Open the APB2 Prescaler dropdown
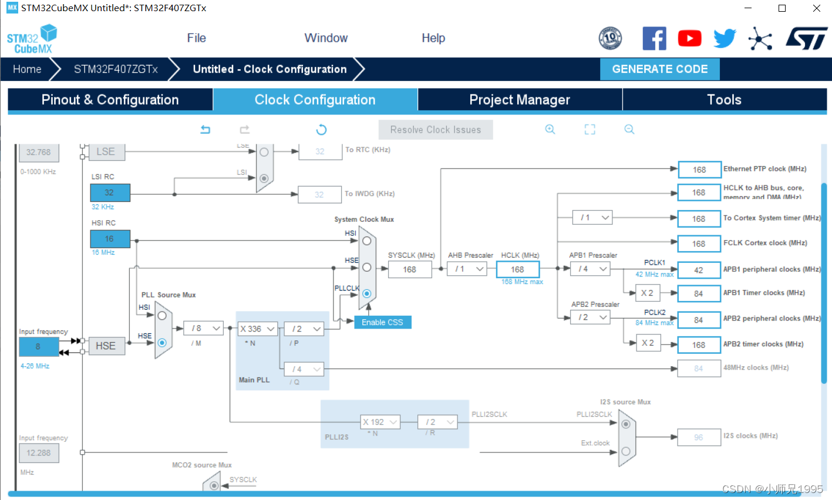The height and width of the screenshot is (500, 832). click(590, 317)
